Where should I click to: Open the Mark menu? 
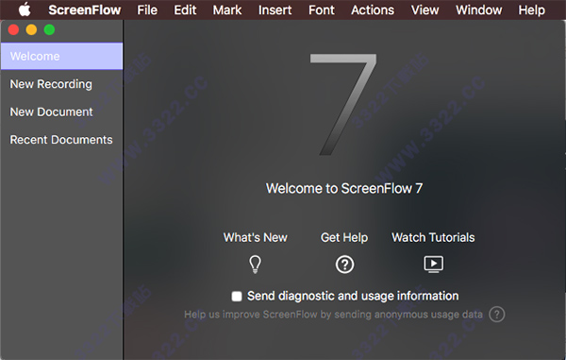[x=227, y=9]
